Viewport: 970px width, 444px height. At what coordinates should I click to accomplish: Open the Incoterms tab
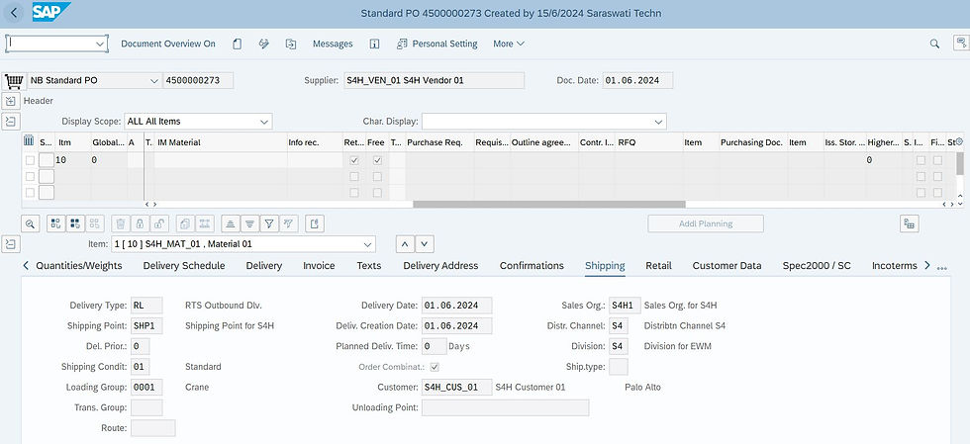click(x=894, y=266)
